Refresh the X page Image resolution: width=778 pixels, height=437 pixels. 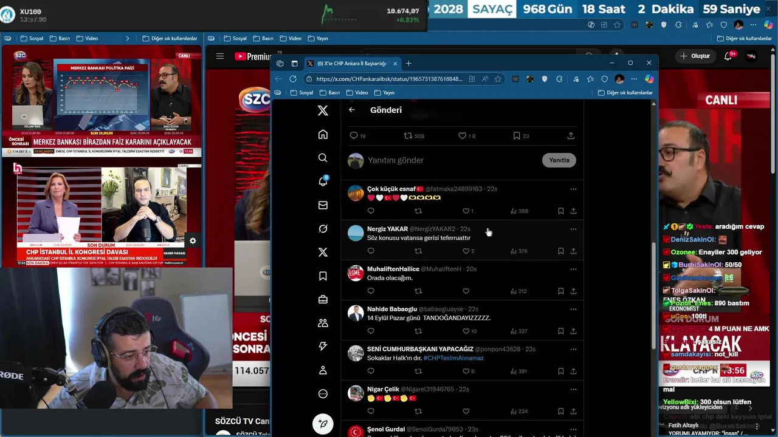[293, 79]
